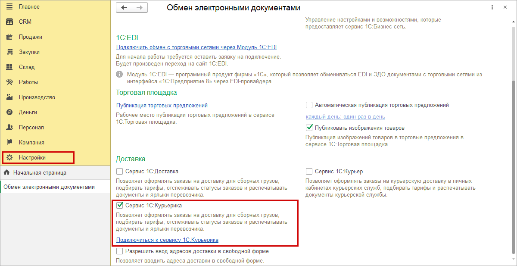
Task: Click the Торговая площадка section heading
Action: tap(146, 92)
